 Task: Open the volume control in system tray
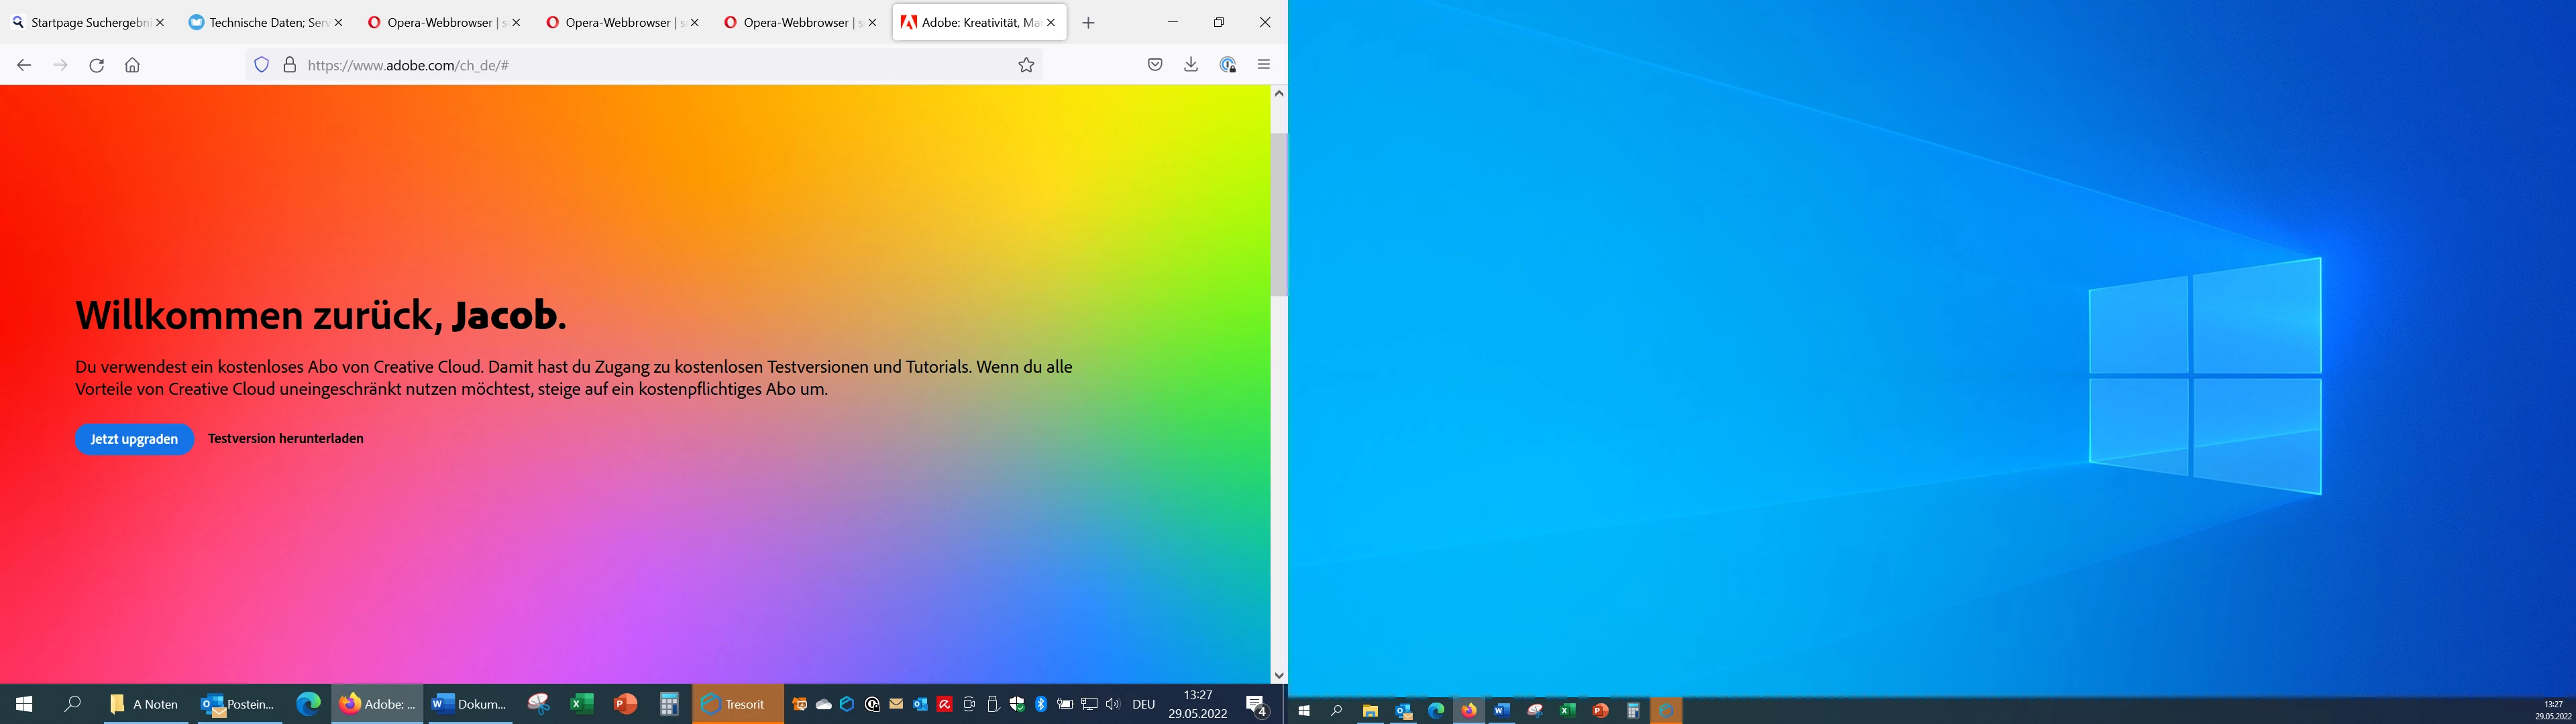tap(1113, 704)
